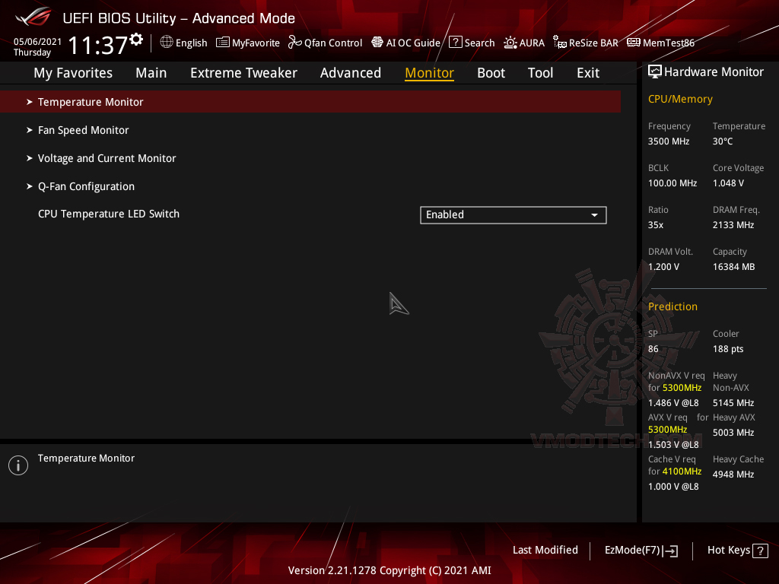The height and width of the screenshot is (584, 779).
Task: Expand Voltage and Current Monitor arrow
Action: [30, 158]
